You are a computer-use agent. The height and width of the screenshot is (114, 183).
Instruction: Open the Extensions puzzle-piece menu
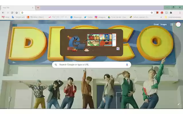point(171,13)
